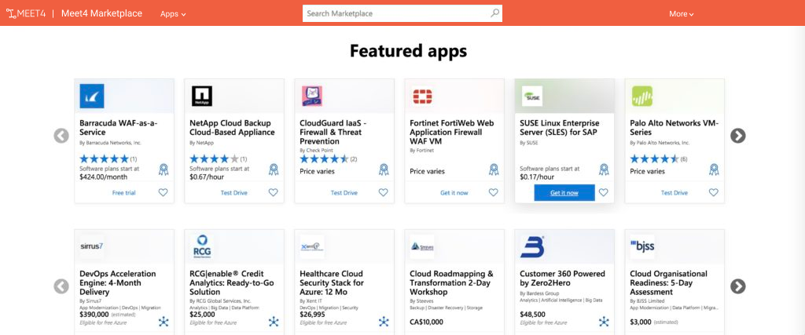Click NetApp logo thumbnail
The image size is (805, 335).
[x=202, y=96]
